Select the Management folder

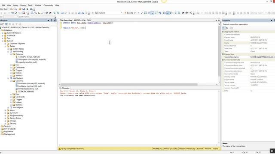(x=9, y=134)
